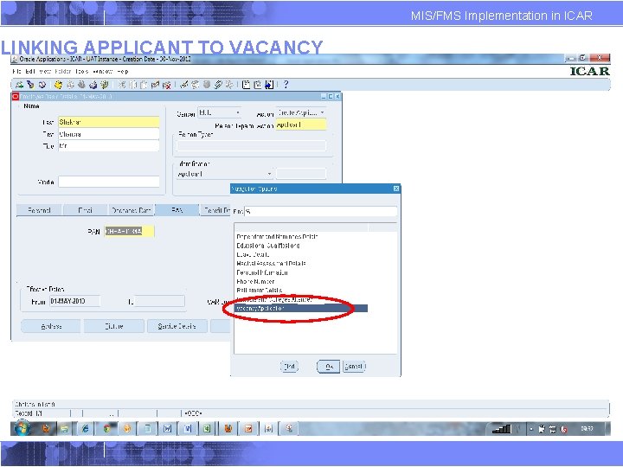Click the Address button
The width and height of the screenshot is (623, 467).
51,326
